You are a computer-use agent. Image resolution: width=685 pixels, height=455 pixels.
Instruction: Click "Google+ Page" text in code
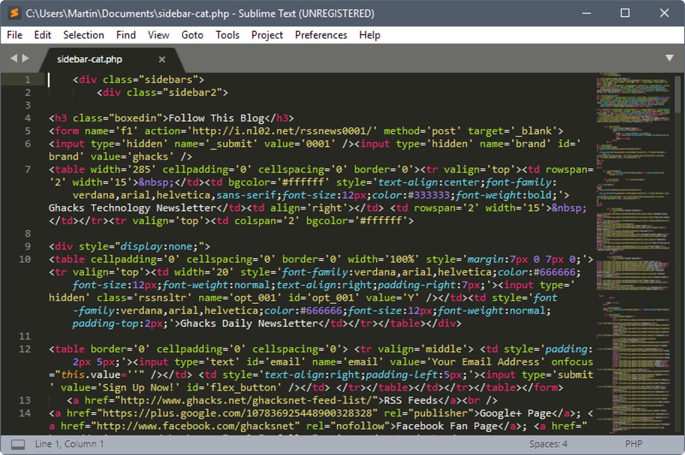click(516, 413)
